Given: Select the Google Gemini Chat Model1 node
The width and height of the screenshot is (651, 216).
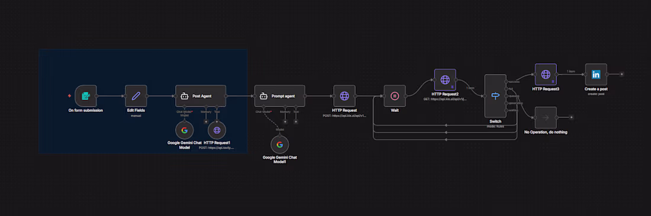Looking at the screenshot, I should click(280, 144).
